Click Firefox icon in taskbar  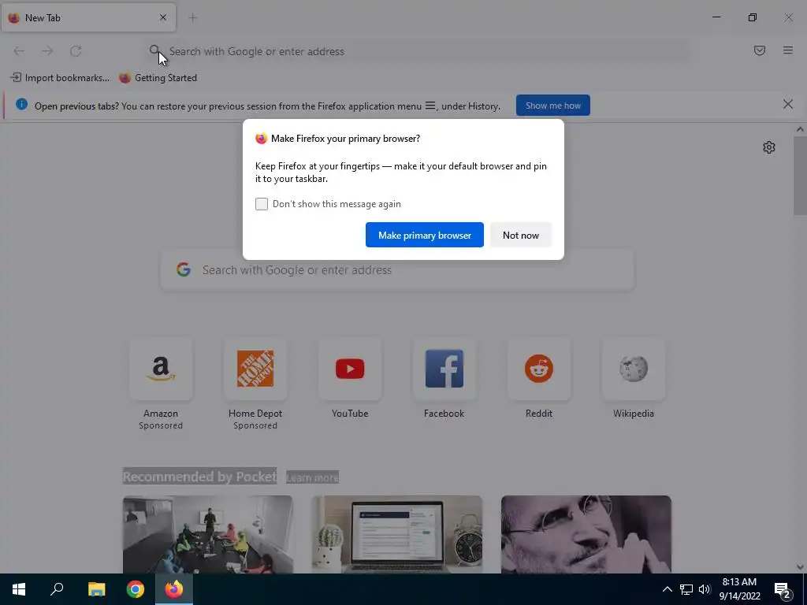tap(174, 589)
